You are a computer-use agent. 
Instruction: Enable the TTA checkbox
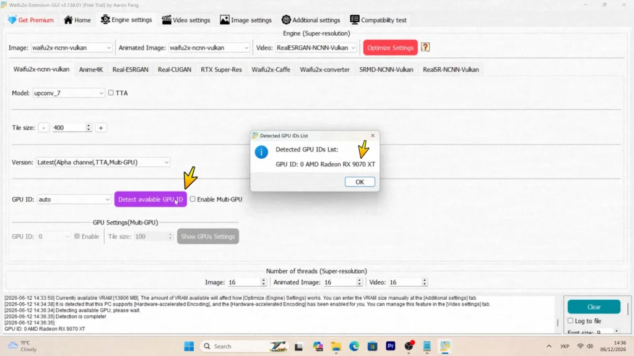coord(111,93)
